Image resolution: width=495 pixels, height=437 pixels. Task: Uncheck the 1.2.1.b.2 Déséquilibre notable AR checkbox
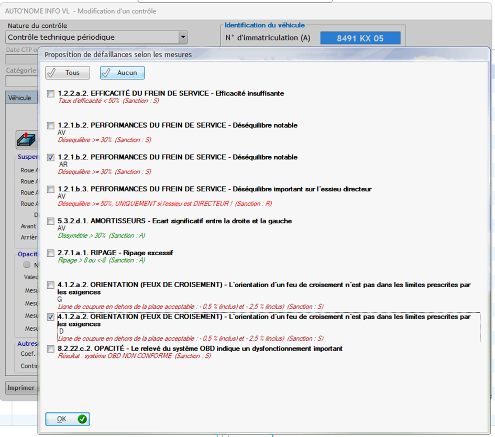50,157
